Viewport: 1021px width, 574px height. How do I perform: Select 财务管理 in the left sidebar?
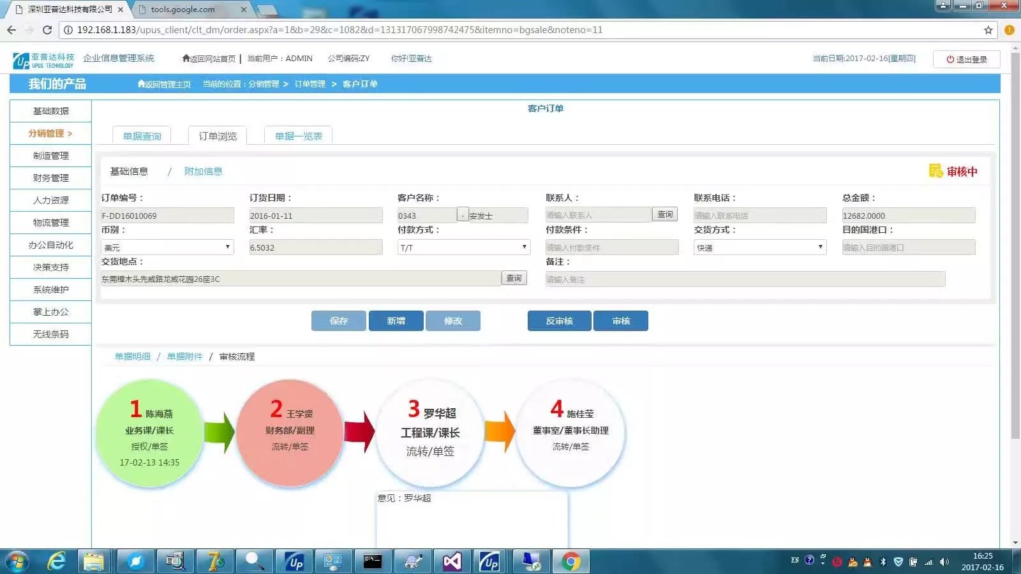(50, 178)
